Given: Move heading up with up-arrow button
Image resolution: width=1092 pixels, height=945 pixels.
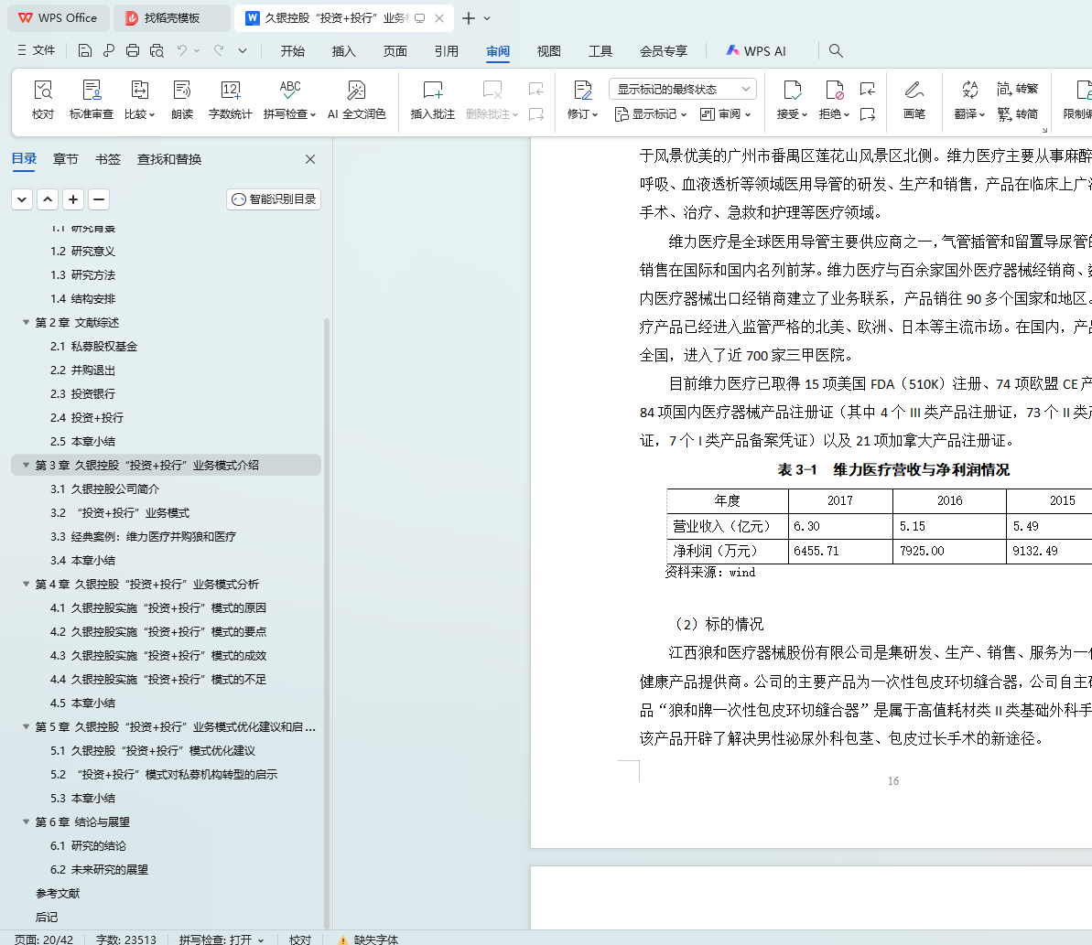Looking at the screenshot, I should (x=48, y=199).
